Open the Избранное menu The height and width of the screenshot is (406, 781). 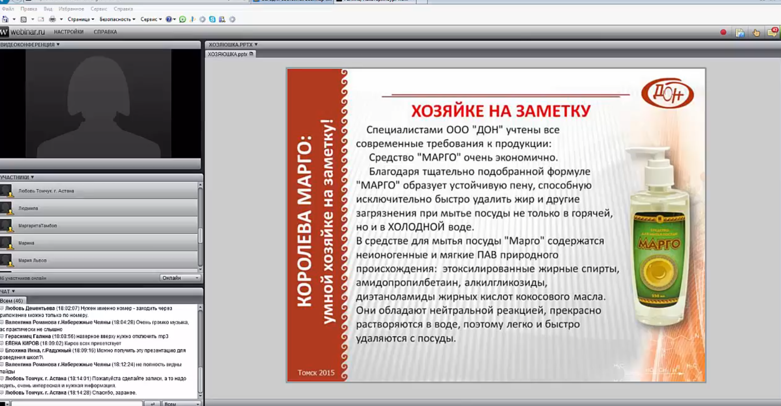pyautogui.click(x=71, y=9)
